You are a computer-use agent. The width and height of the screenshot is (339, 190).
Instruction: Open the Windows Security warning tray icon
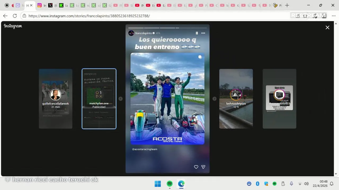click(x=266, y=184)
